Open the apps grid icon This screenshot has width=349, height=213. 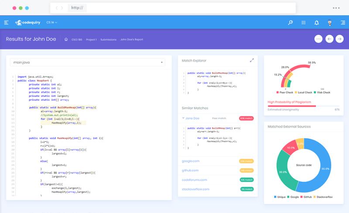[304, 23]
